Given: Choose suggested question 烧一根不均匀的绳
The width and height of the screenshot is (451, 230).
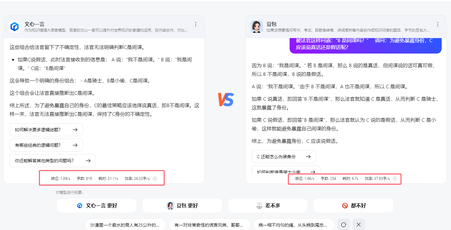Looking at the screenshot, I should point(294,225).
